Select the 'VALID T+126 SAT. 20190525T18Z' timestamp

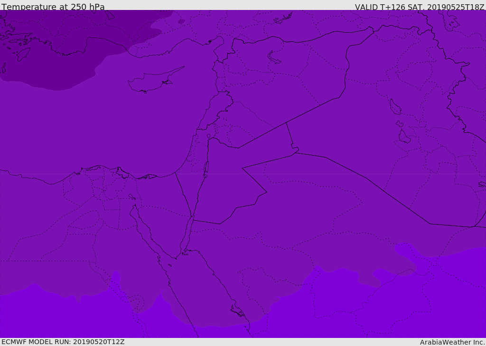[420, 7]
